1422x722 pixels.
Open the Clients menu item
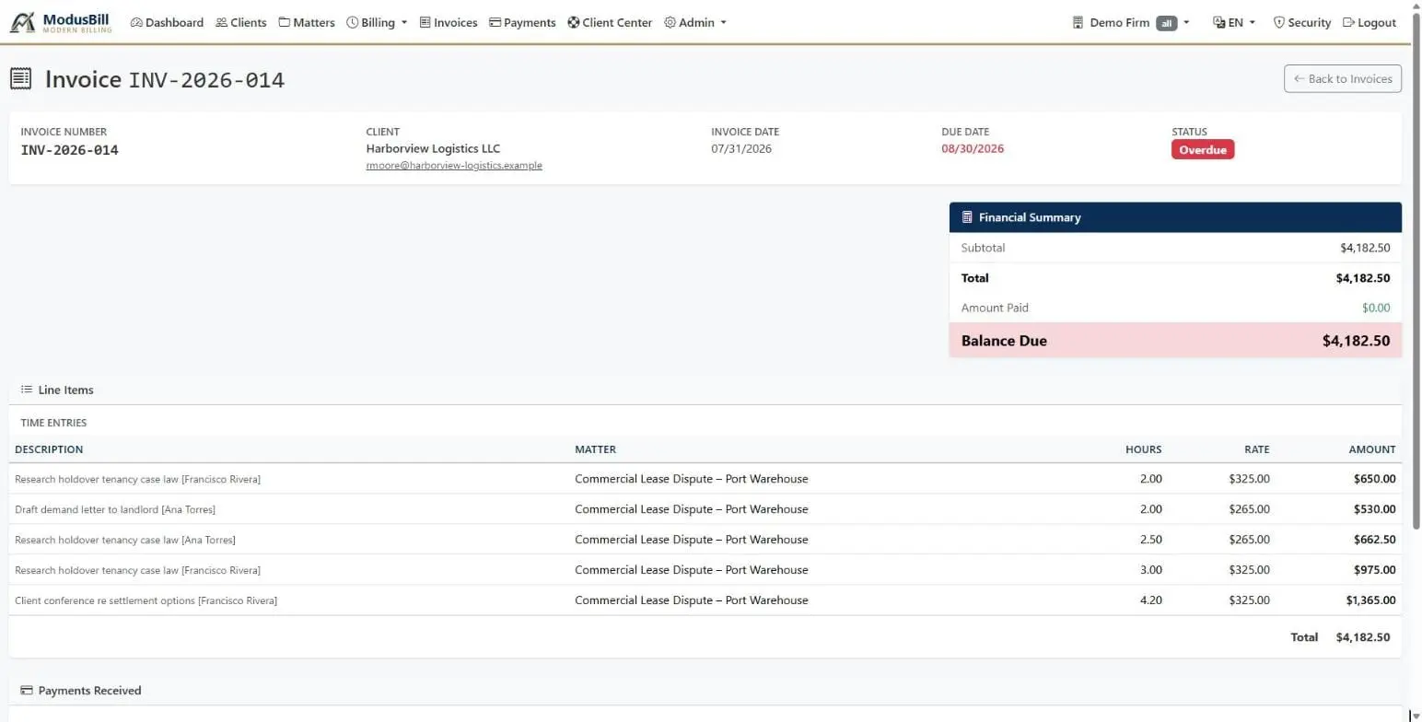point(241,22)
